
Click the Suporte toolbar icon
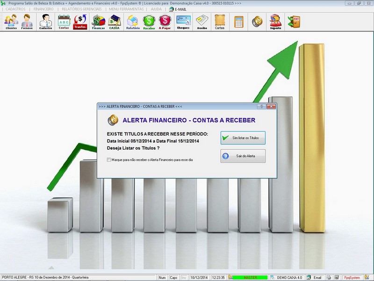pyautogui.click(x=276, y=22)
